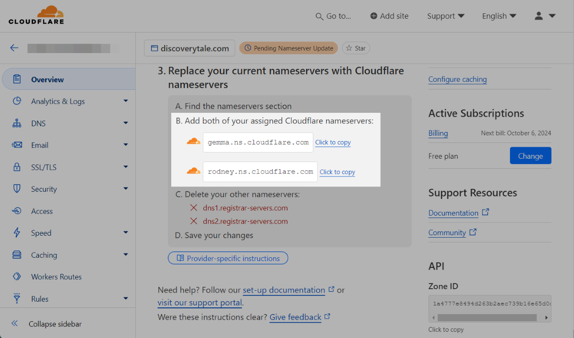Click the Speed lightning bolt icon
This screenshot has width=574, height=338.
point(17,233)
